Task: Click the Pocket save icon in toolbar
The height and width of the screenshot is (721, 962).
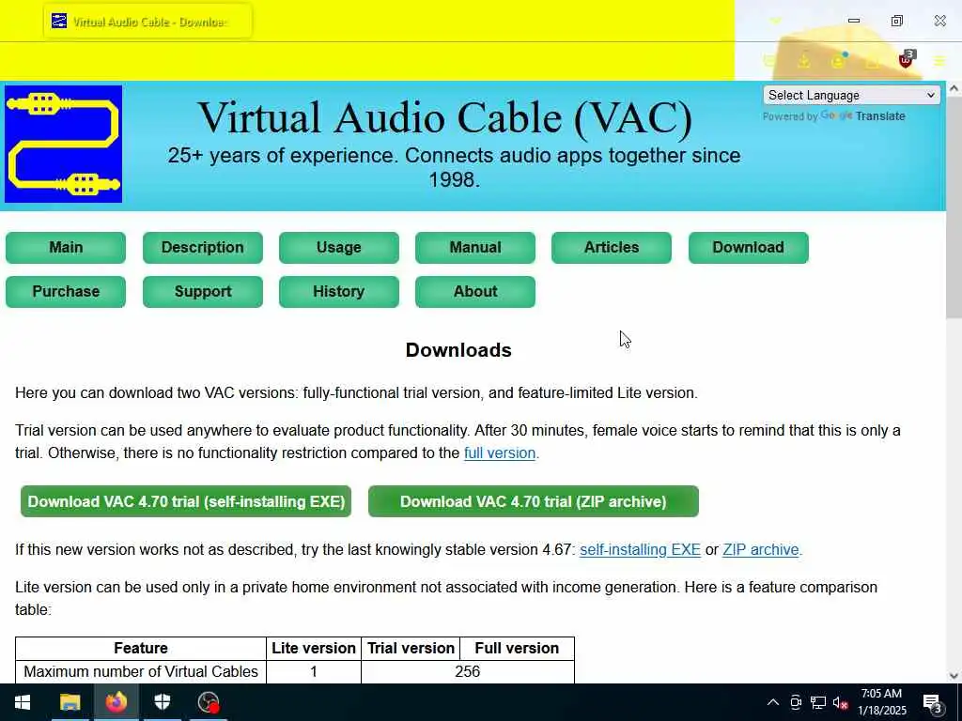Action: click(769, 61)
